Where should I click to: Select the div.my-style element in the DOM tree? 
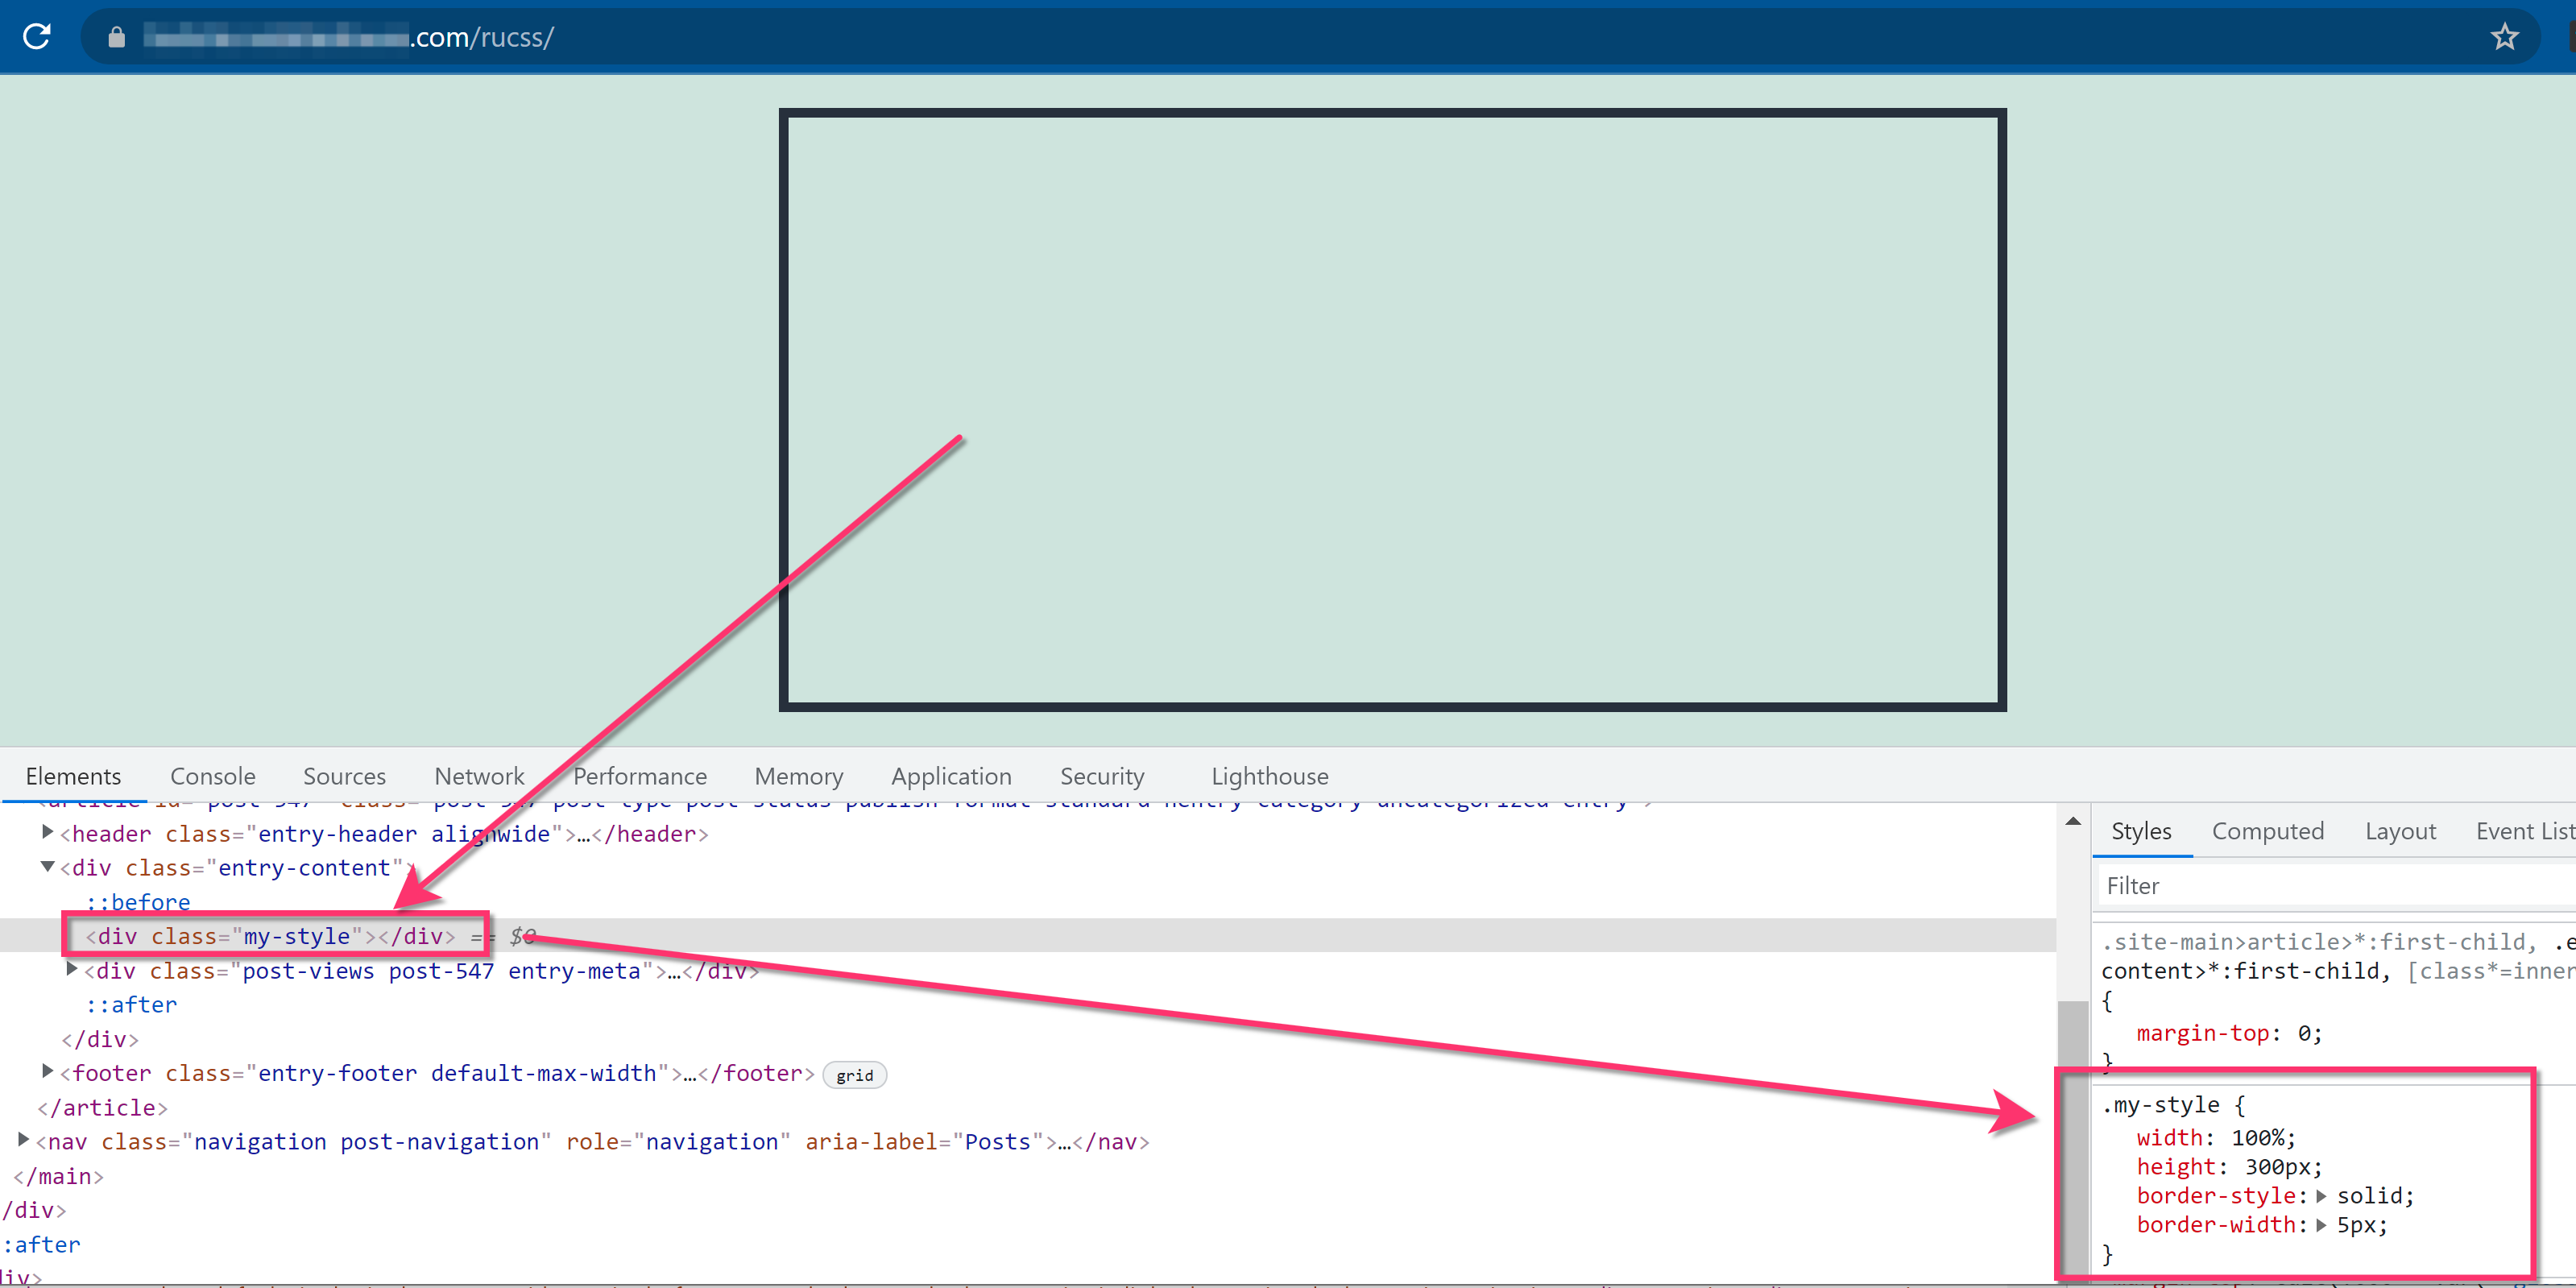pos(268,936)
